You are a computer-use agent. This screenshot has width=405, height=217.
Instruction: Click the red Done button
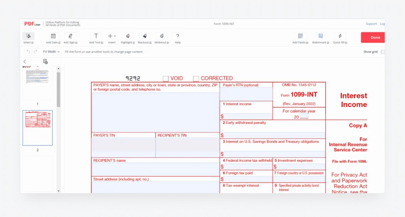pyautogui.click(x=373, y=37)
